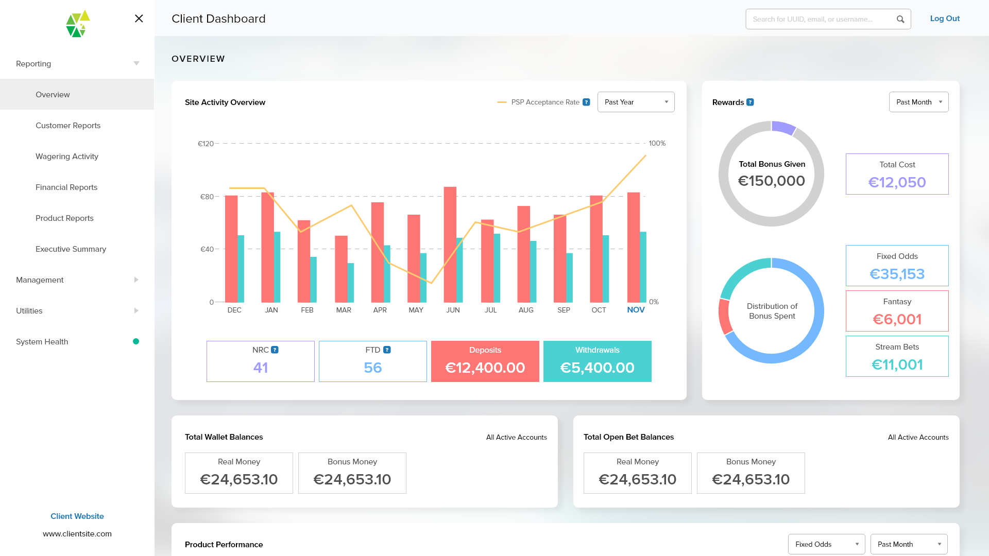Click the search magnifier icon
The image size is (989, 556).
(900, 19)
